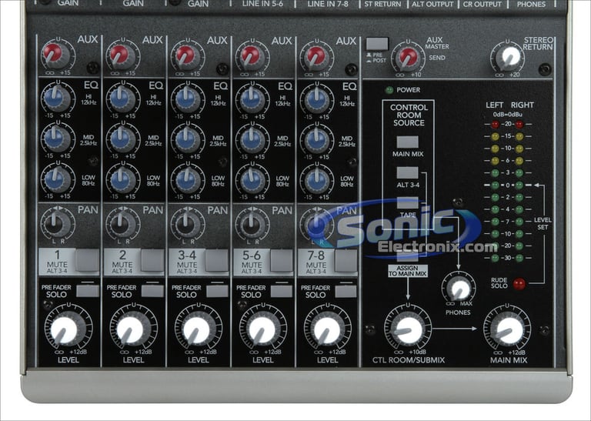Turn channel 5-6 MID 2.5kHz EQ knob

[x=252, y=140]
